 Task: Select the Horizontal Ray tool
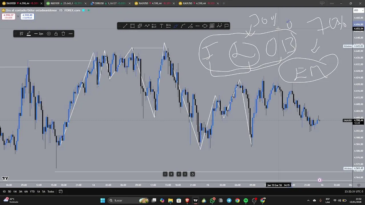(198, 26)
